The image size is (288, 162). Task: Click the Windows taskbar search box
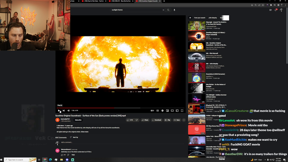tap(20, 160)
